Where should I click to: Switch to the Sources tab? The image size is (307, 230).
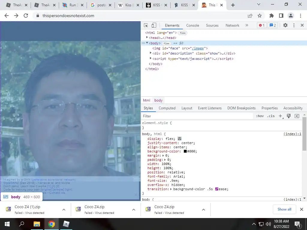click(x=212, y=25)
